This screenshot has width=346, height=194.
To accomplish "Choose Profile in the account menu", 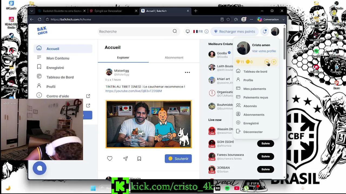I will 256,80.
